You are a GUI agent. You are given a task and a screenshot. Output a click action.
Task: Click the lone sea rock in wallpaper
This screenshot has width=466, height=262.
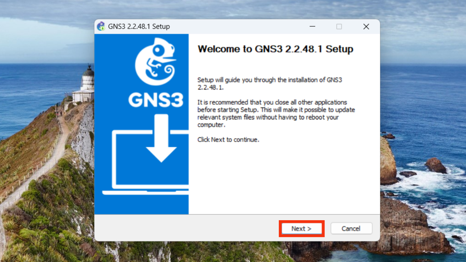435,165
